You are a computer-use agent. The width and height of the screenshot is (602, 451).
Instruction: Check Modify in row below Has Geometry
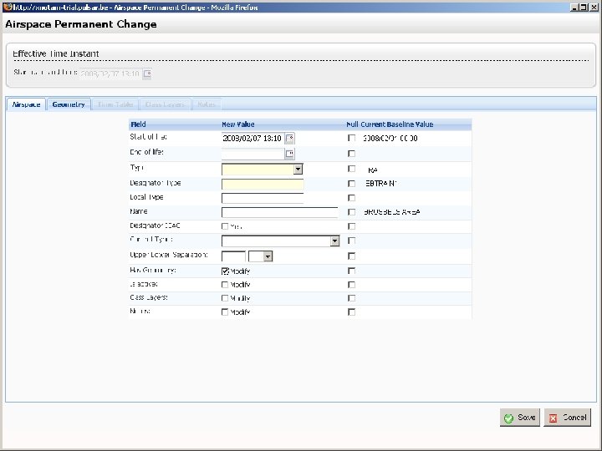[x=225, y=285]
